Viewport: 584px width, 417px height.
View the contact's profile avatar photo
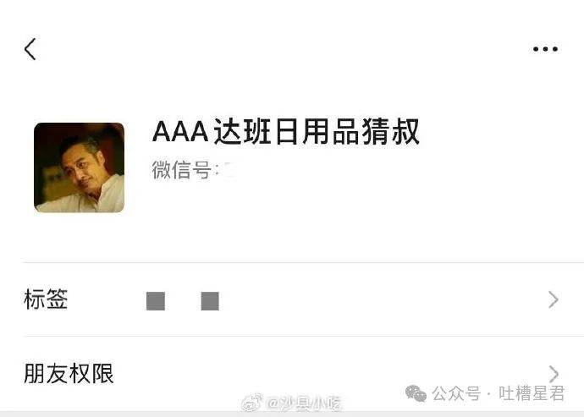click(x=79, y=167)
